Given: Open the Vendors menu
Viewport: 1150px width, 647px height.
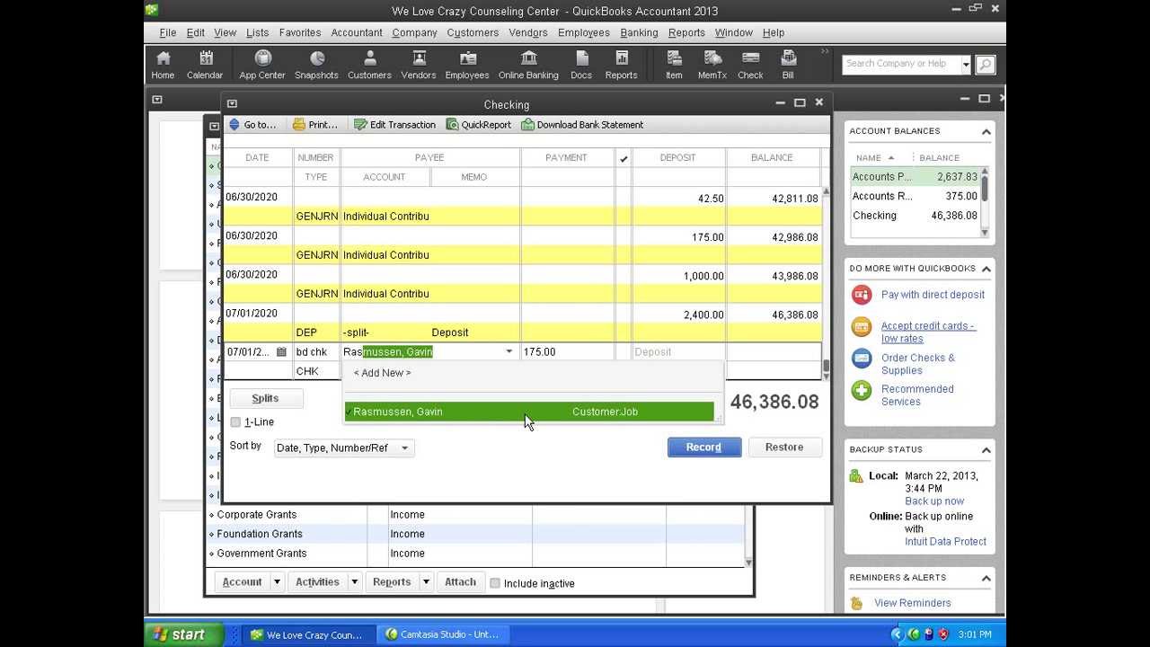Looking at the screenshot, I should 528,32.
